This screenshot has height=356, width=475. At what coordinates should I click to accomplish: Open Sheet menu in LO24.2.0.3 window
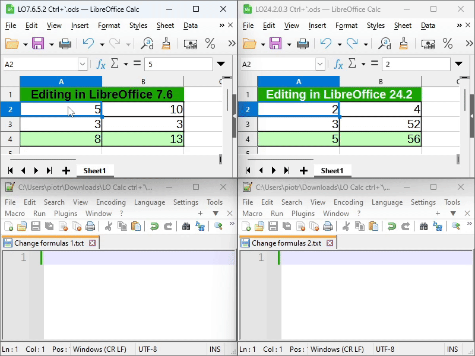tap(403, 26)
